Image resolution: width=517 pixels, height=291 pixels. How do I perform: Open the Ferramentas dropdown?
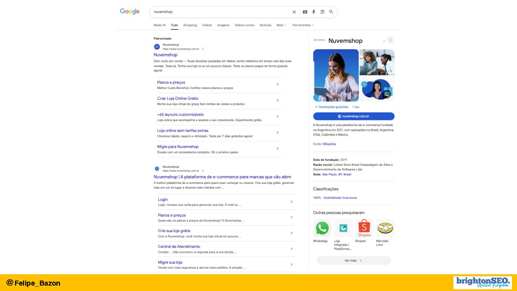[x=303, y=25]
